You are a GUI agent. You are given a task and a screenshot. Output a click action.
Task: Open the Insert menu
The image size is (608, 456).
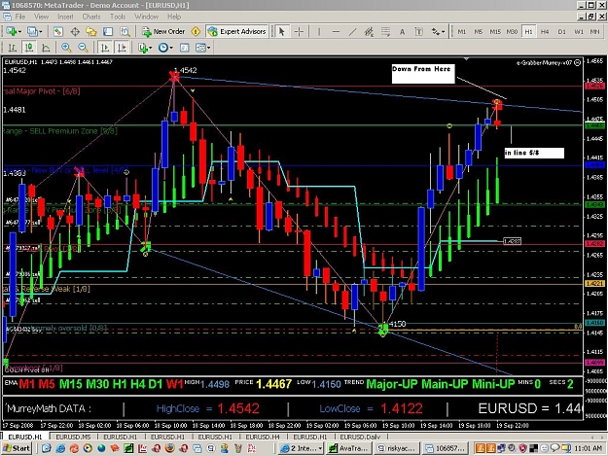coord(65,17)
